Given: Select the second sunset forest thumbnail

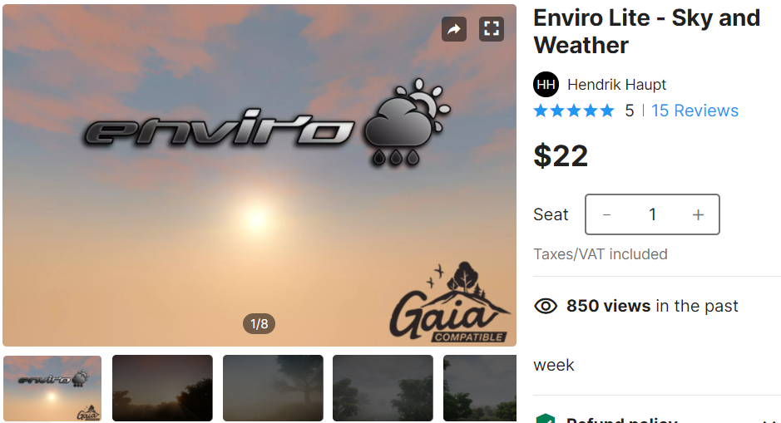Looking at the screenshot, I should [x=162, y=388].
